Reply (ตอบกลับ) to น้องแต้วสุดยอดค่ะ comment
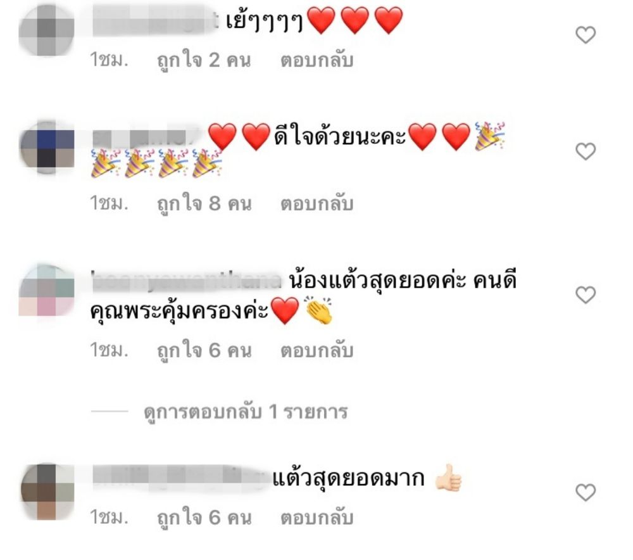This screenshot has width=633, height=560. [x=317, y=350]
